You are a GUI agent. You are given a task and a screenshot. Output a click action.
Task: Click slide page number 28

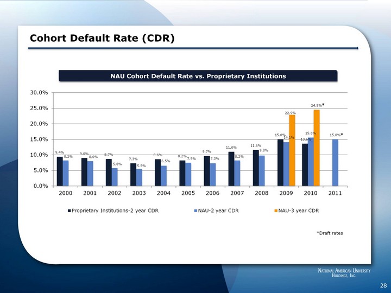(383, 285)
